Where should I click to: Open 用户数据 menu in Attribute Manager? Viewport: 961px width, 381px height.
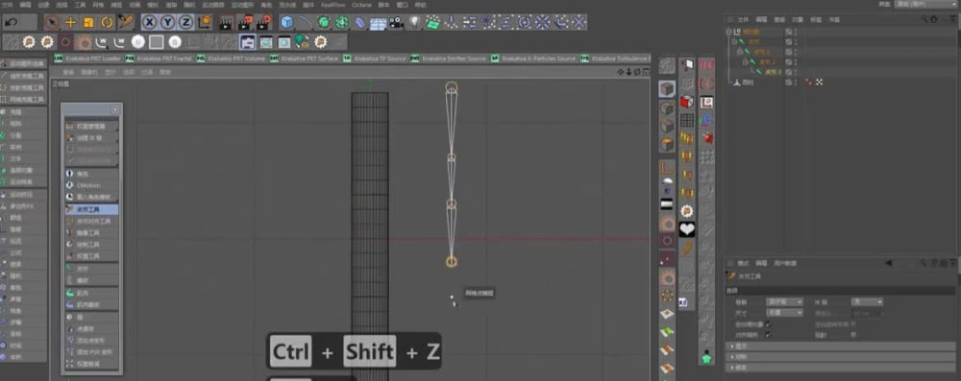tap(786, 263)
